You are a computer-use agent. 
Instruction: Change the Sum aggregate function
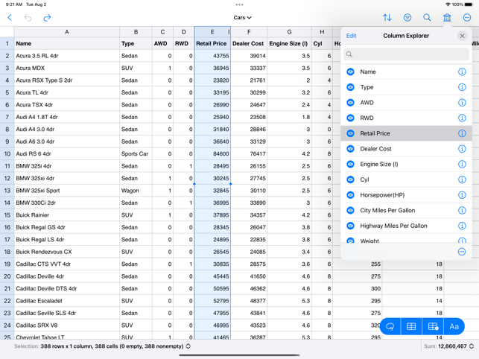(472, 346)
